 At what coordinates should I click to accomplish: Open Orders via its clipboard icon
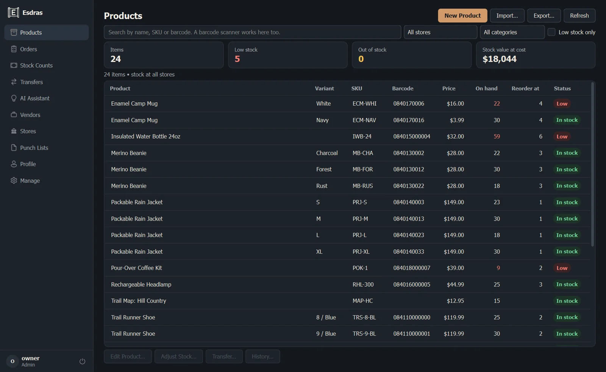point(14,49)
